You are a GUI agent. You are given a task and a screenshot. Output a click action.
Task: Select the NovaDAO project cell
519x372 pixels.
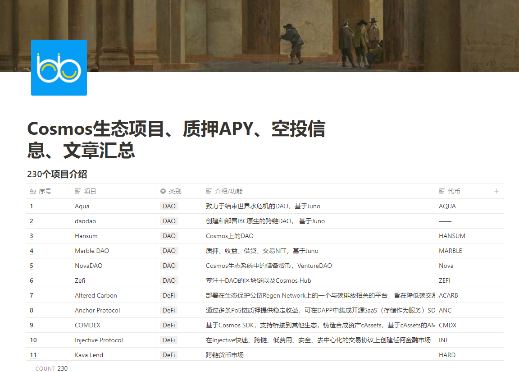[x=114, y=266]
